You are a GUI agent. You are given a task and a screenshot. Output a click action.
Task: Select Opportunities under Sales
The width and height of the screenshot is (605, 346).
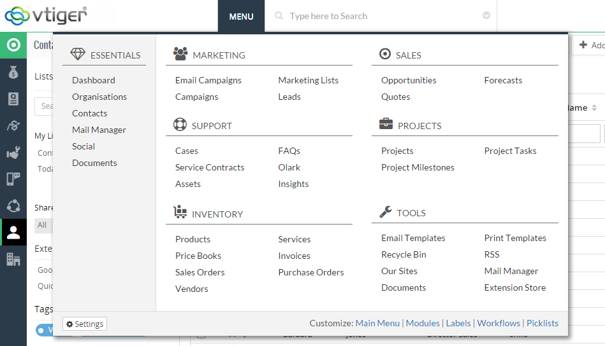pyautogui.click(x=409, y=80)
